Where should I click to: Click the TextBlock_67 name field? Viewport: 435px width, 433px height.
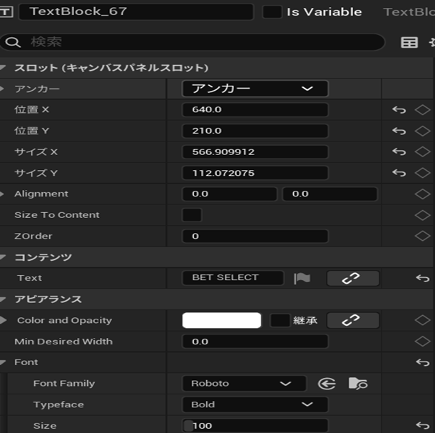point(135,12)
